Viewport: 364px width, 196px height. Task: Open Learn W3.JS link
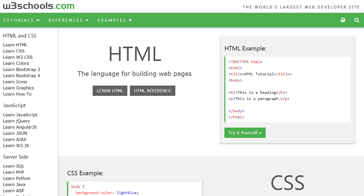(16, 146)
